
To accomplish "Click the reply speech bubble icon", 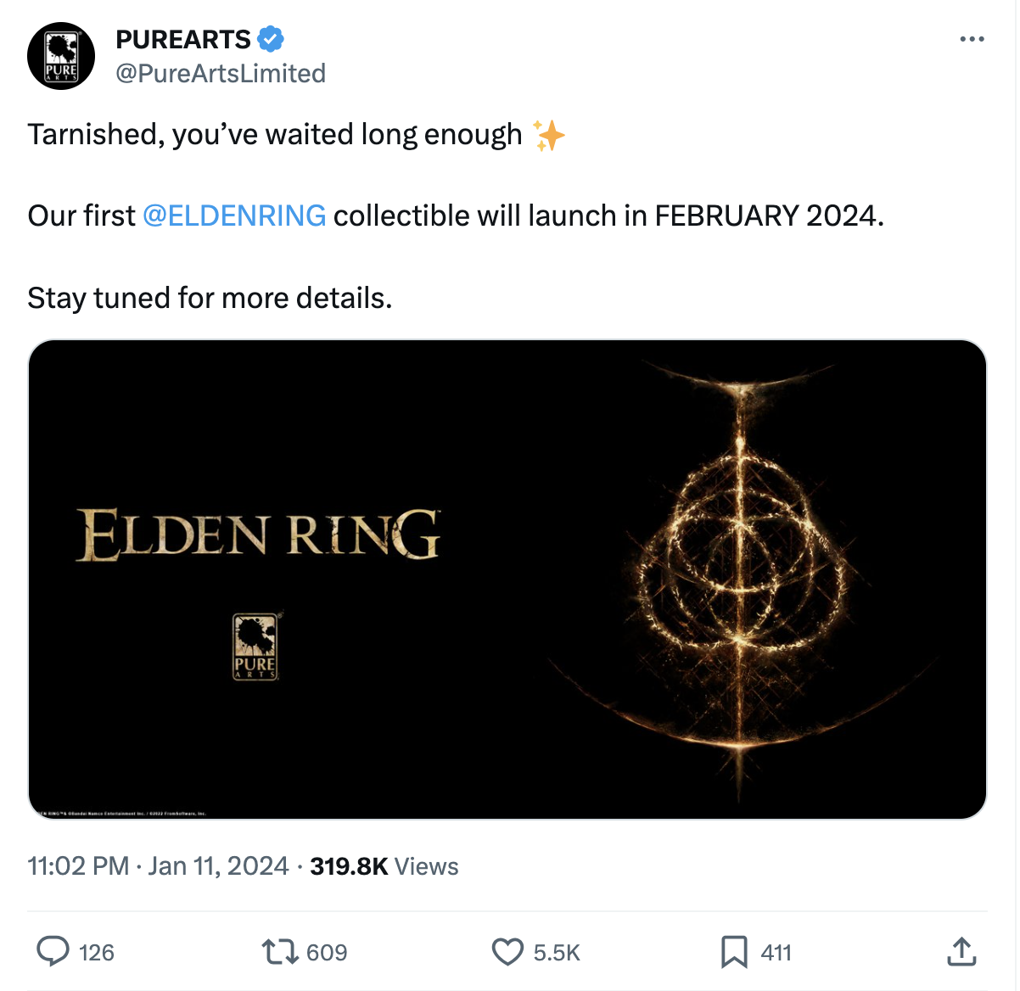I will coord(53,952).
